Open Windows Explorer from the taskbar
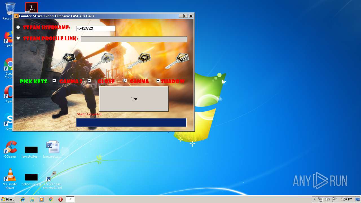The width and height of the screenshot is (361, 203). click(x=32, y=199)
